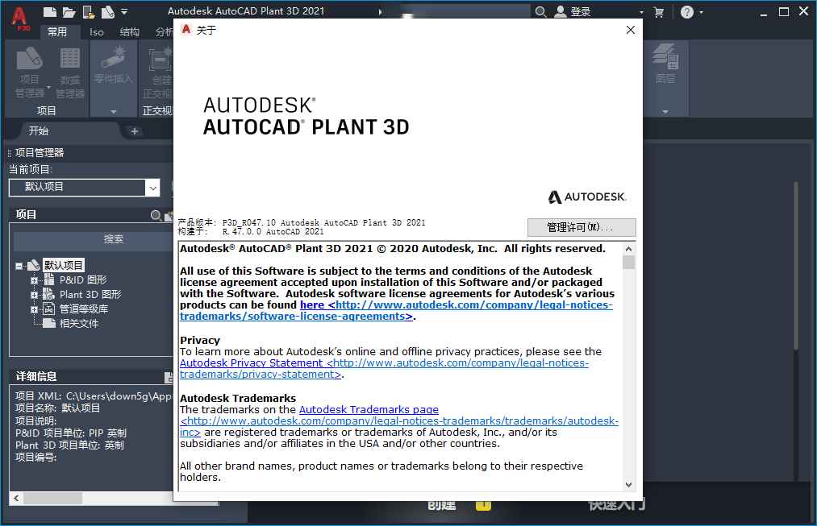Click scroll up arrow in About text box
The height and width of the screenshot is (526, 817).
628,249
